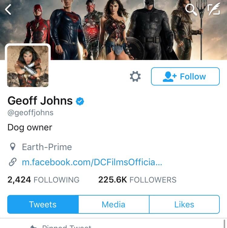Click the chain link icon
227x228 pixels.
pyautogui.click(x=13, y=162)
